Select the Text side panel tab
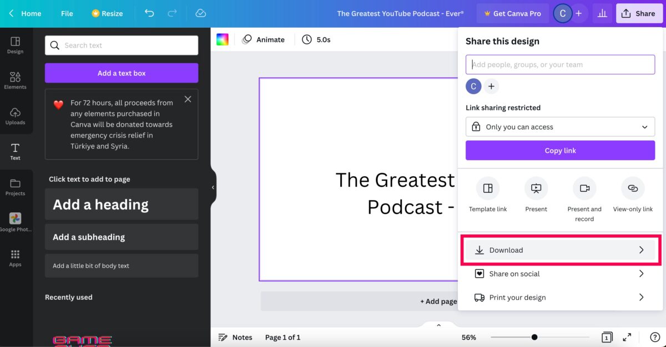The height and width of the screenshot is (347, 666). pyautogui.click(x=15, y=151)
